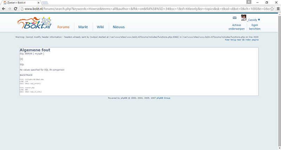Image resolution: width=281 pixels, height=150 pixels.
Task: Click the user avatar picture
Action: click(243, 18)
